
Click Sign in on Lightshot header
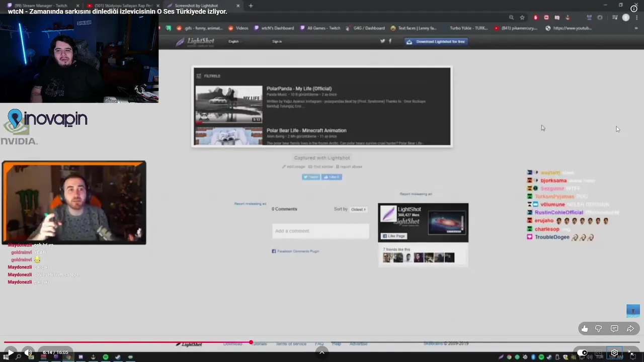click(x=277, y=41)
